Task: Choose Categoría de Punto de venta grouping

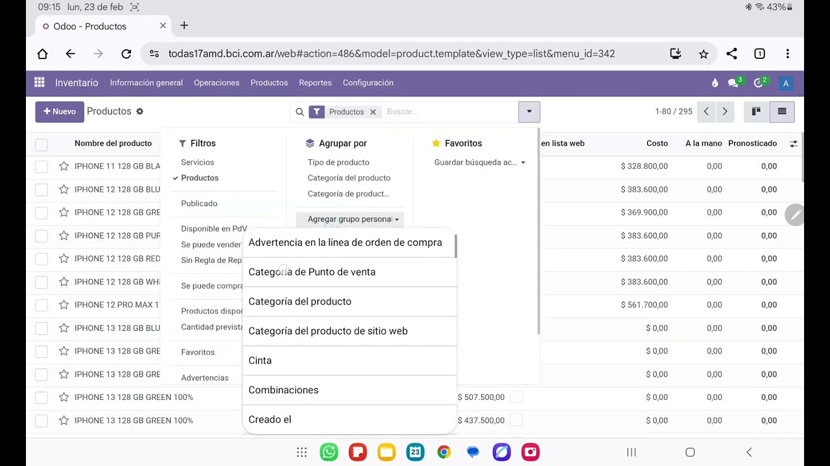Action: 350,272
